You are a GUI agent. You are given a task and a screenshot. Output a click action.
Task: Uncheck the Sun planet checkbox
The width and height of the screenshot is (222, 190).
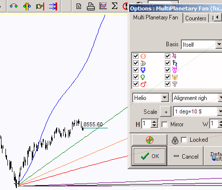point(136,56)
